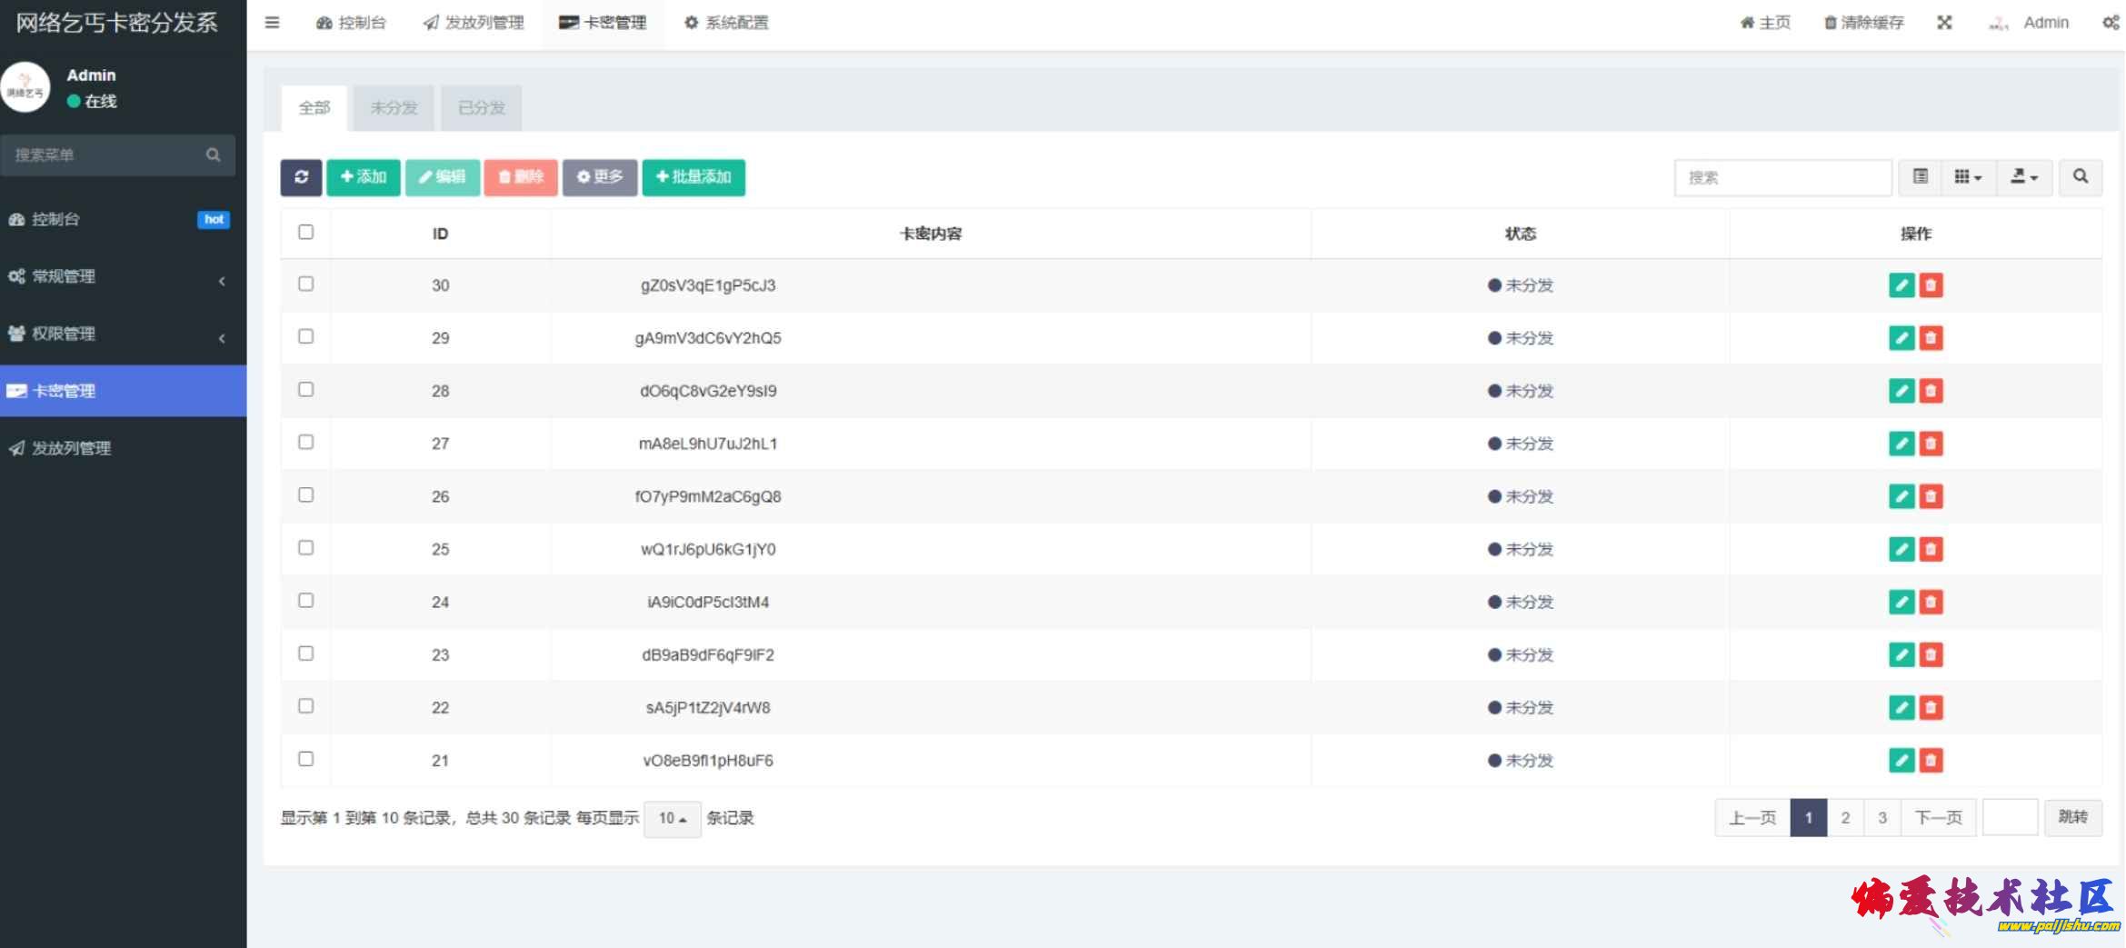2126x948 pixels.
Task: Switch to the 未分发 tab
Action: pyautogui.click(x=394, y=108)
